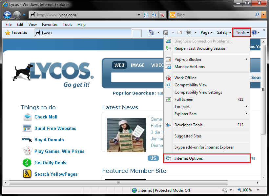Screen dimensions: 269x196
Task: Open the Toolbars submenu
Action: tap(207, 107)
